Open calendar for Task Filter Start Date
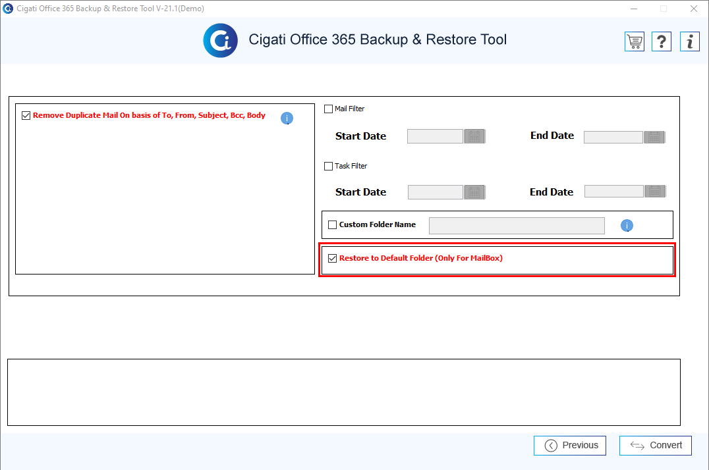This screenshot has width=709, height=470. coord(474,192)
